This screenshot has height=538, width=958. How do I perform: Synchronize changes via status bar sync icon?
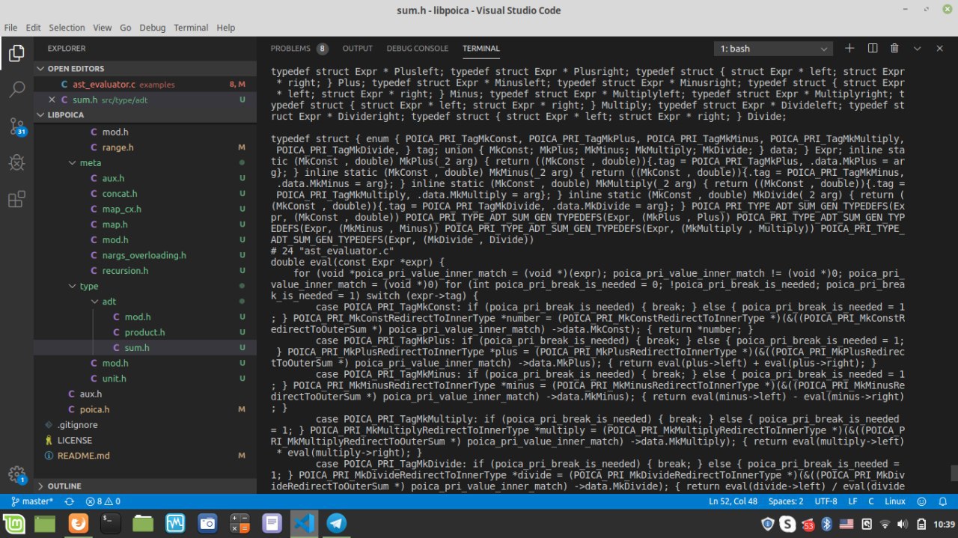[x=70, y=501]
